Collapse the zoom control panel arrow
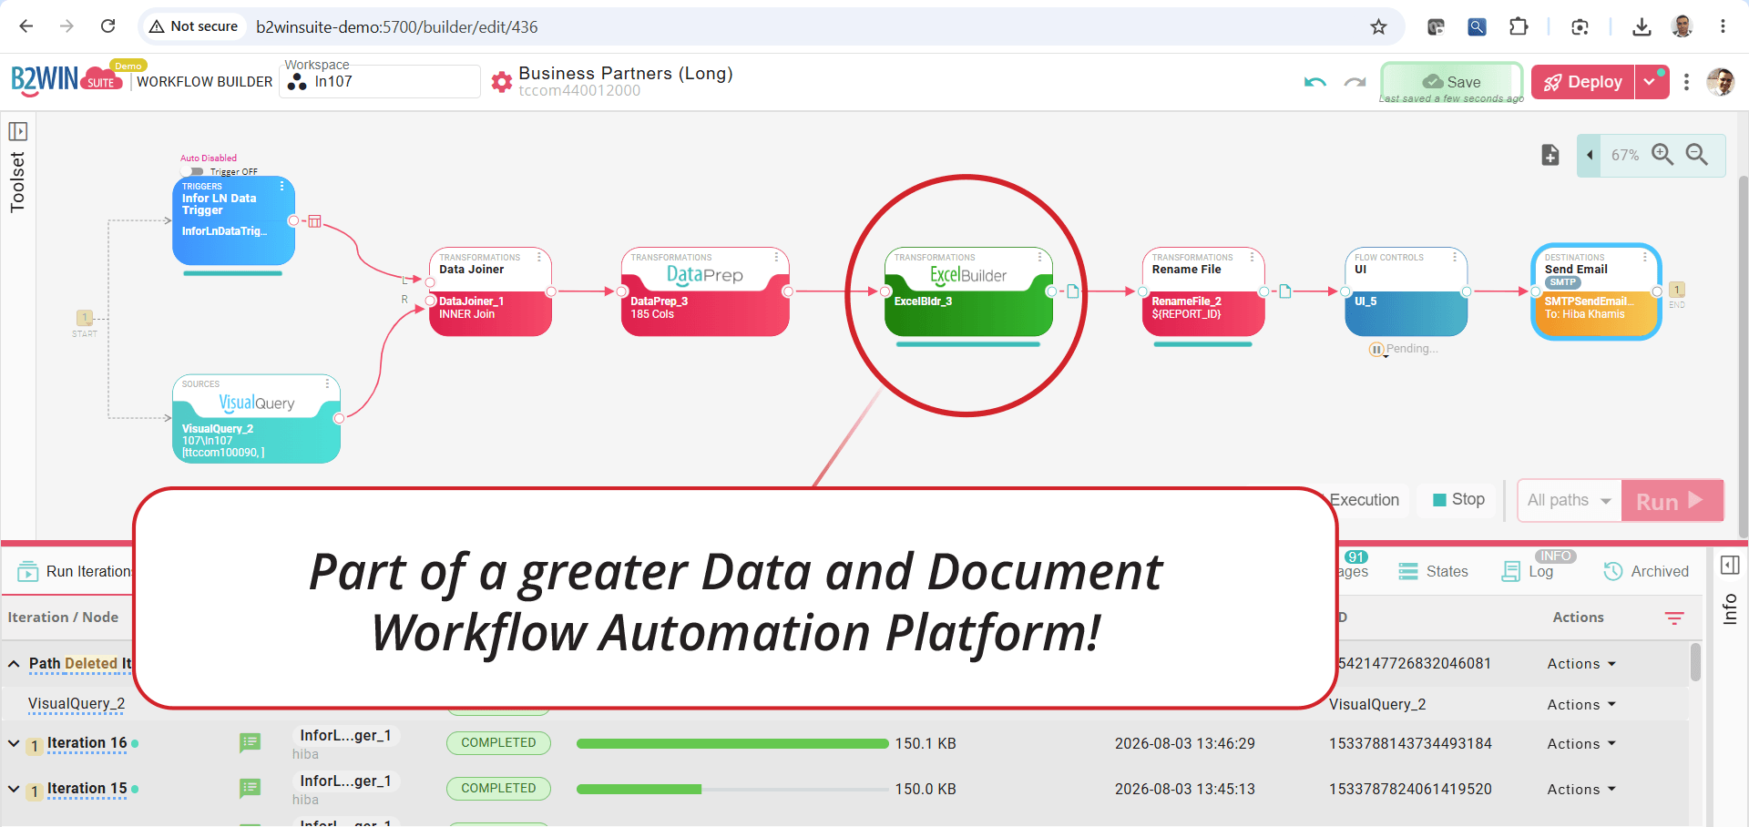1749x827 pixels. point(1590,155)
